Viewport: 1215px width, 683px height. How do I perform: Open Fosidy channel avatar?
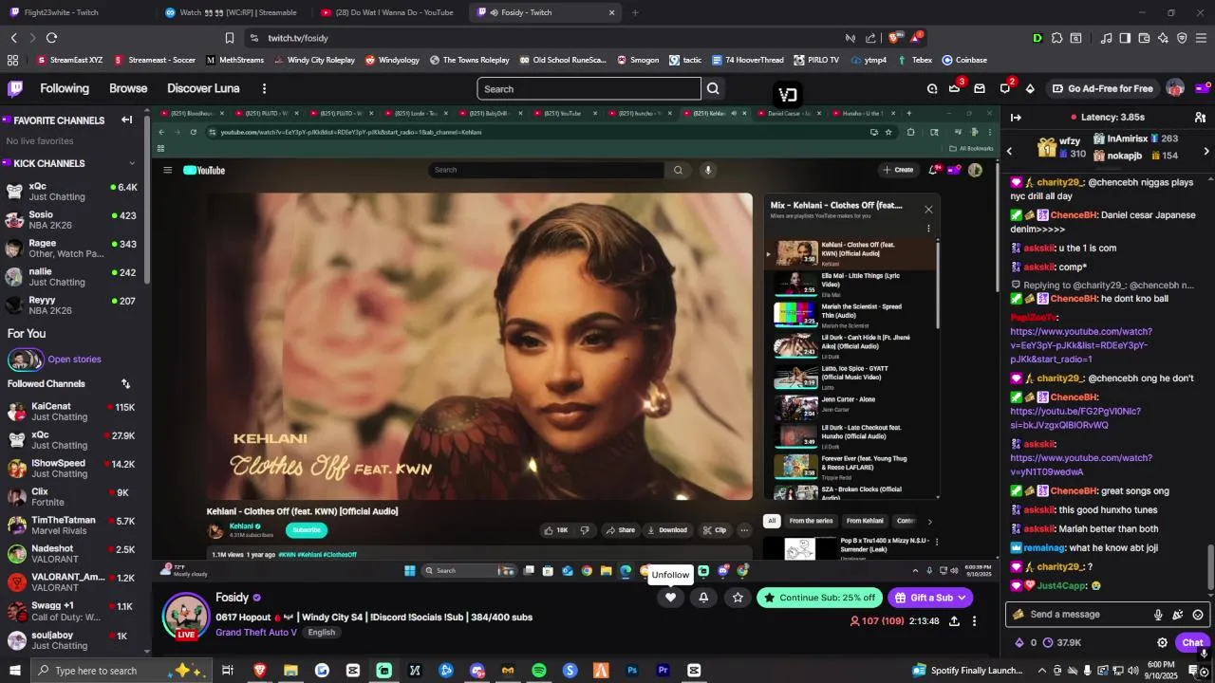[x=186, y=617]
